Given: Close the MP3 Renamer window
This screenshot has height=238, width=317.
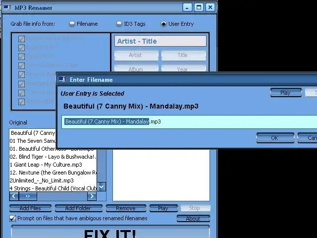Looking at the screenshot, I should tap(210, 8).
